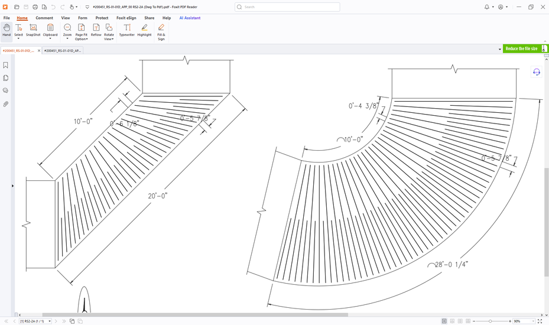Click the zoom out minus button

(474, 321)
